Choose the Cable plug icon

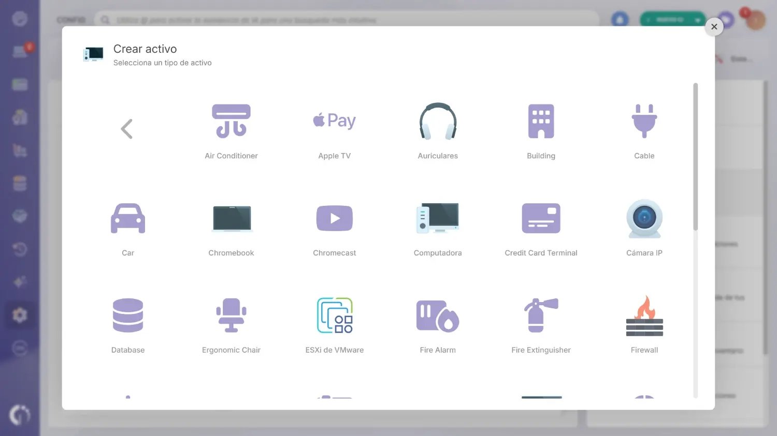point(644,121)
